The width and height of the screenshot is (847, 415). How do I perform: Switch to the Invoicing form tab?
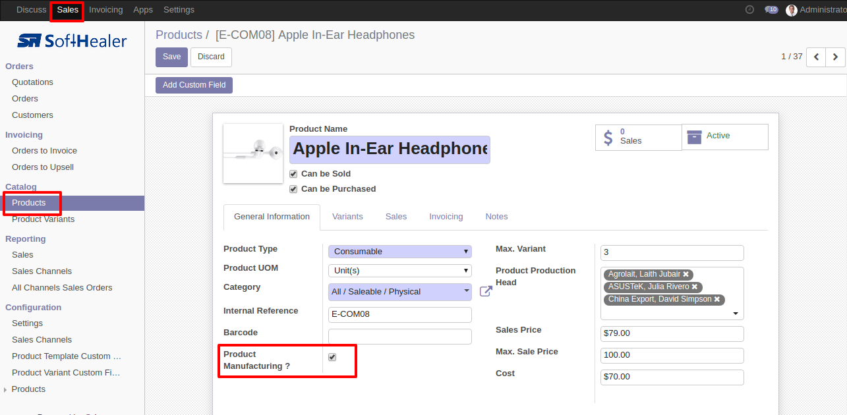[446, 217]
